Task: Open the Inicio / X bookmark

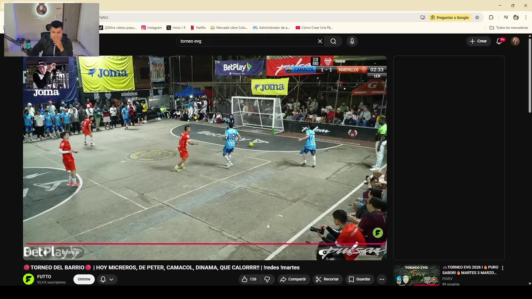Action: pyautogui.click(x=176, y=28)
